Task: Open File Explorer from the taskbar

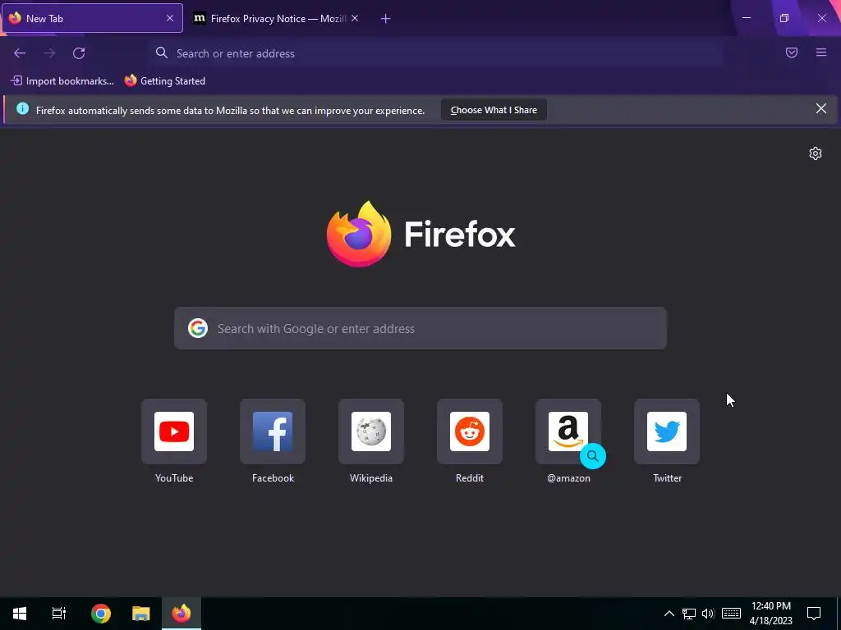Action: [x=141, y=613]
